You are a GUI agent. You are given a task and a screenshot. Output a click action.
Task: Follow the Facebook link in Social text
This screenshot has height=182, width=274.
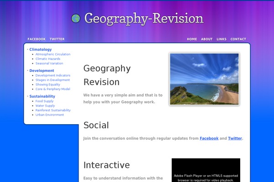tap(209, 138)
